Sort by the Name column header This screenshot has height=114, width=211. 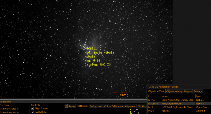(178, 96)
